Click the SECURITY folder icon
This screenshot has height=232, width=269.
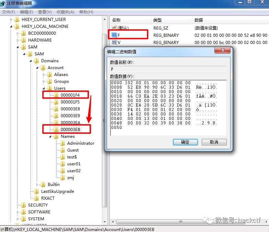pos(23,205)
